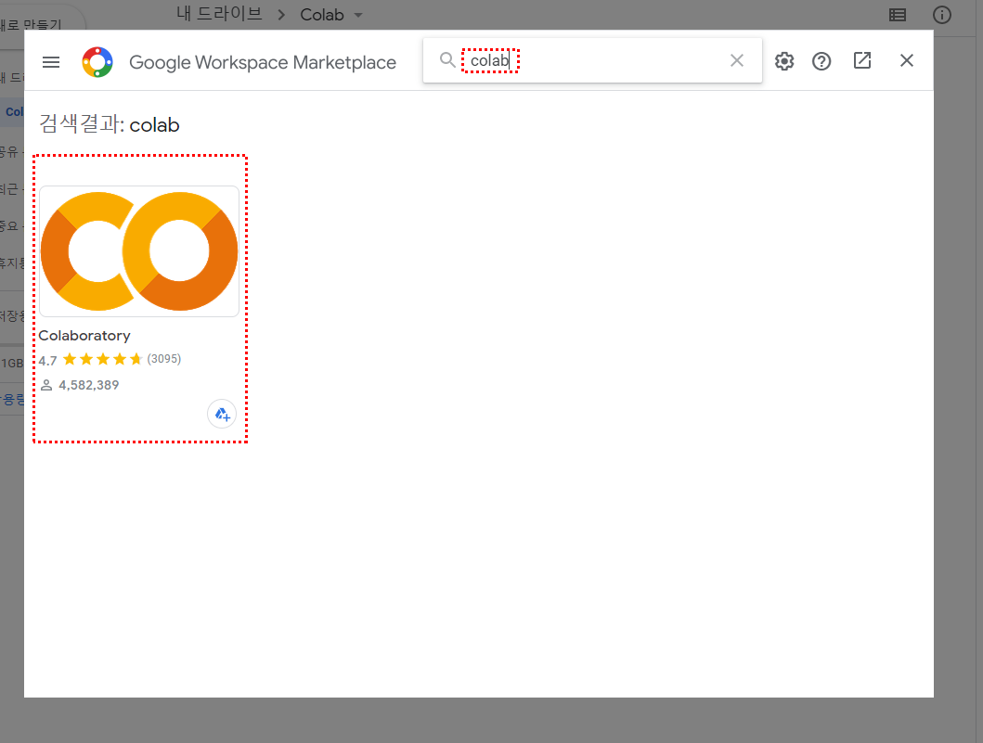
Task: Click the (3095) review count
Action: pyautogui.click(x=164, y=359)
